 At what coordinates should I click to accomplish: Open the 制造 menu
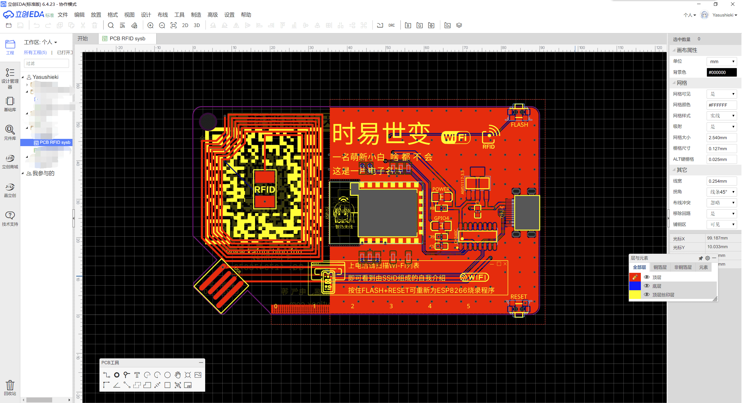[196, 15]
